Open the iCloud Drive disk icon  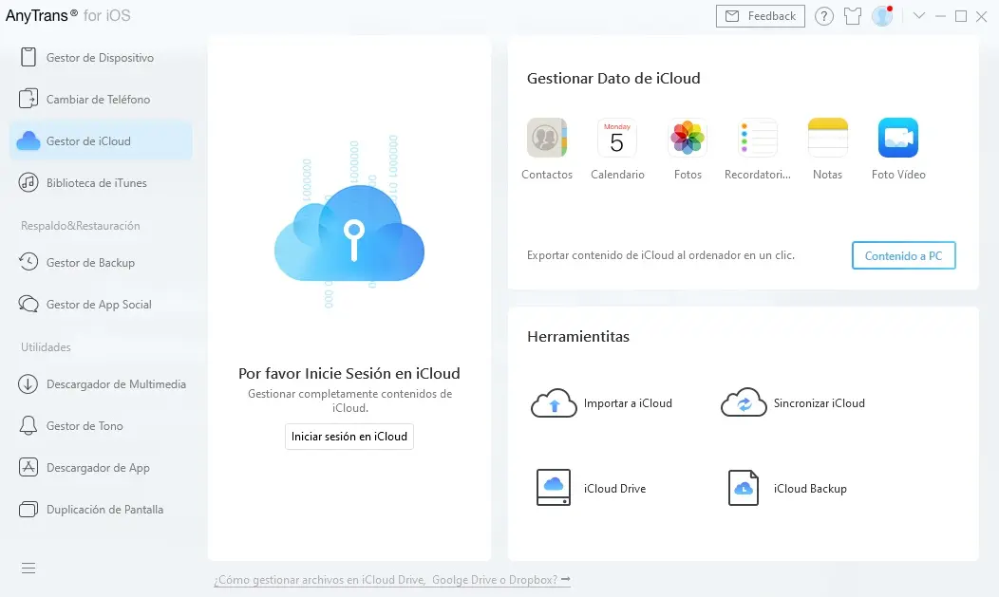[x=553, y=488]
